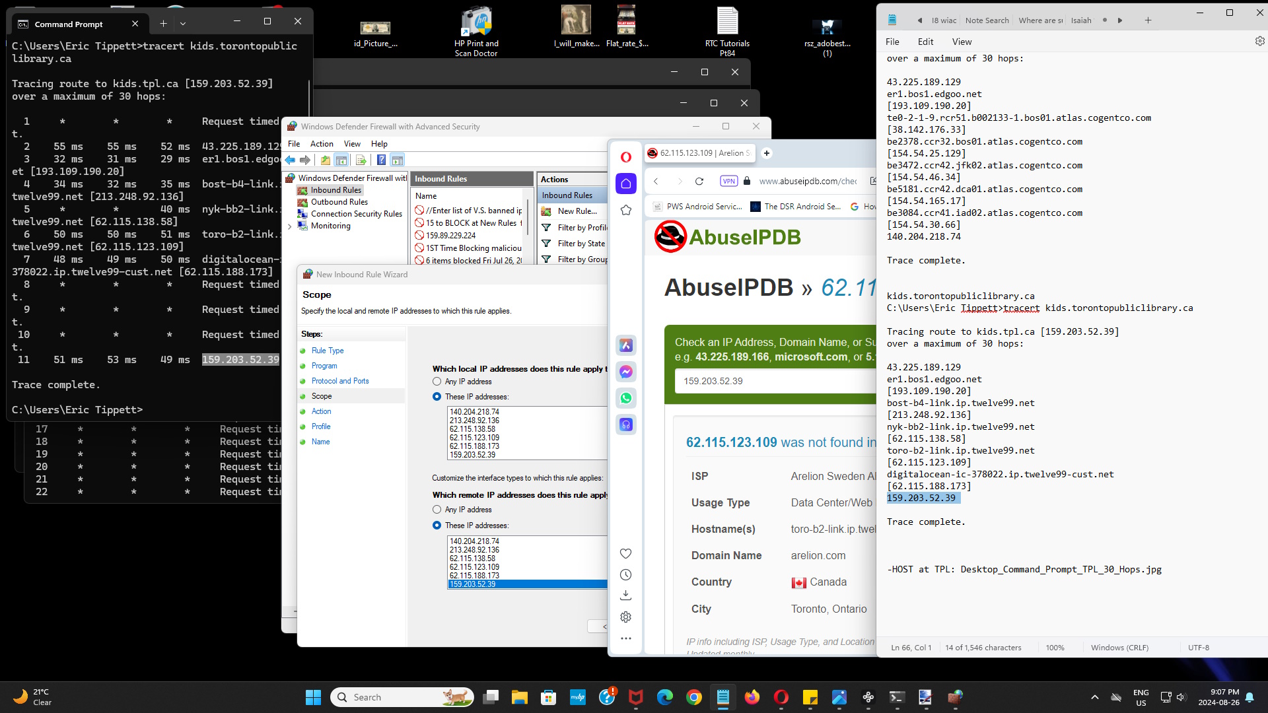Viewport: 1268px width, 713px height.
Task: Click New Rule... in Actions pane
Action: [x=577, y=211]
